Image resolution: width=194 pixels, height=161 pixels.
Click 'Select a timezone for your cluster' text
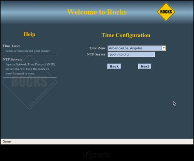tap(28, 51)
